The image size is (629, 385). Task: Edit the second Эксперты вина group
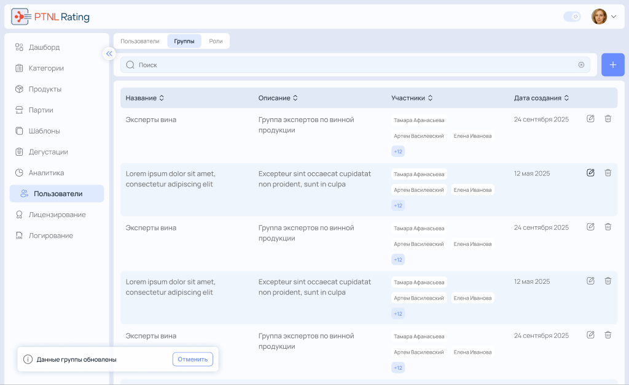[590, 226]
